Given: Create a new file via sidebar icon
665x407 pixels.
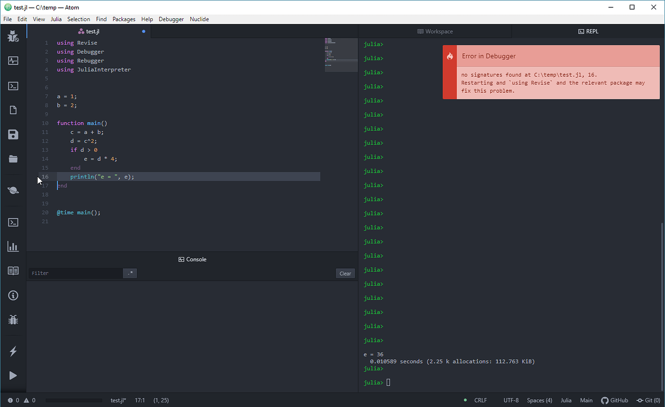Looking at the screenshot, I should coord(13,110).
